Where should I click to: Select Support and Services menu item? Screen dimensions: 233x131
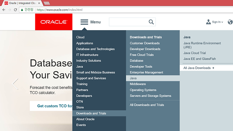click(x=91, y=78)
